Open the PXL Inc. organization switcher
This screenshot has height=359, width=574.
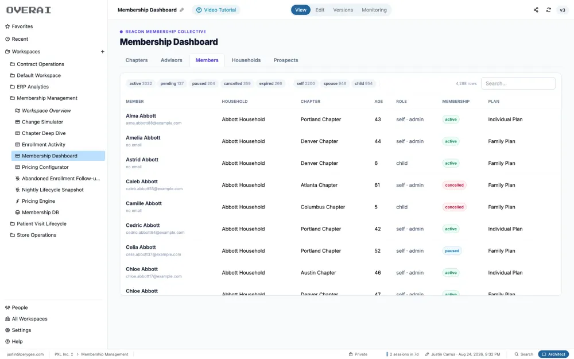(64, 354)
